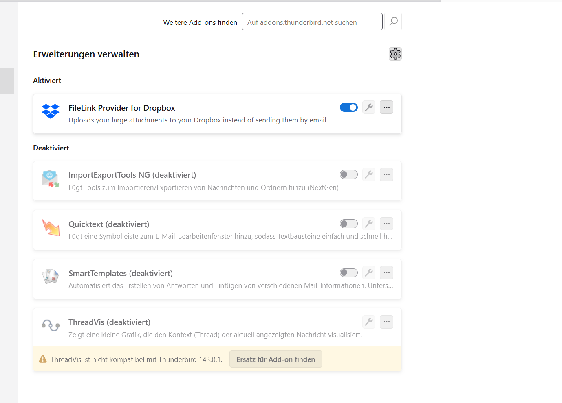The height and width of the screenshot is (403, 562).
Task: Expand more options menu for ThreadVis
Action: 386,322
